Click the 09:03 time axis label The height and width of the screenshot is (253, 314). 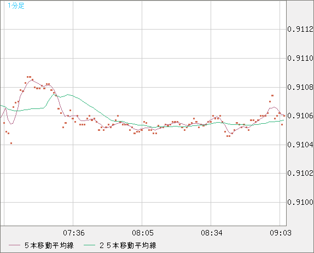(280, 233)
